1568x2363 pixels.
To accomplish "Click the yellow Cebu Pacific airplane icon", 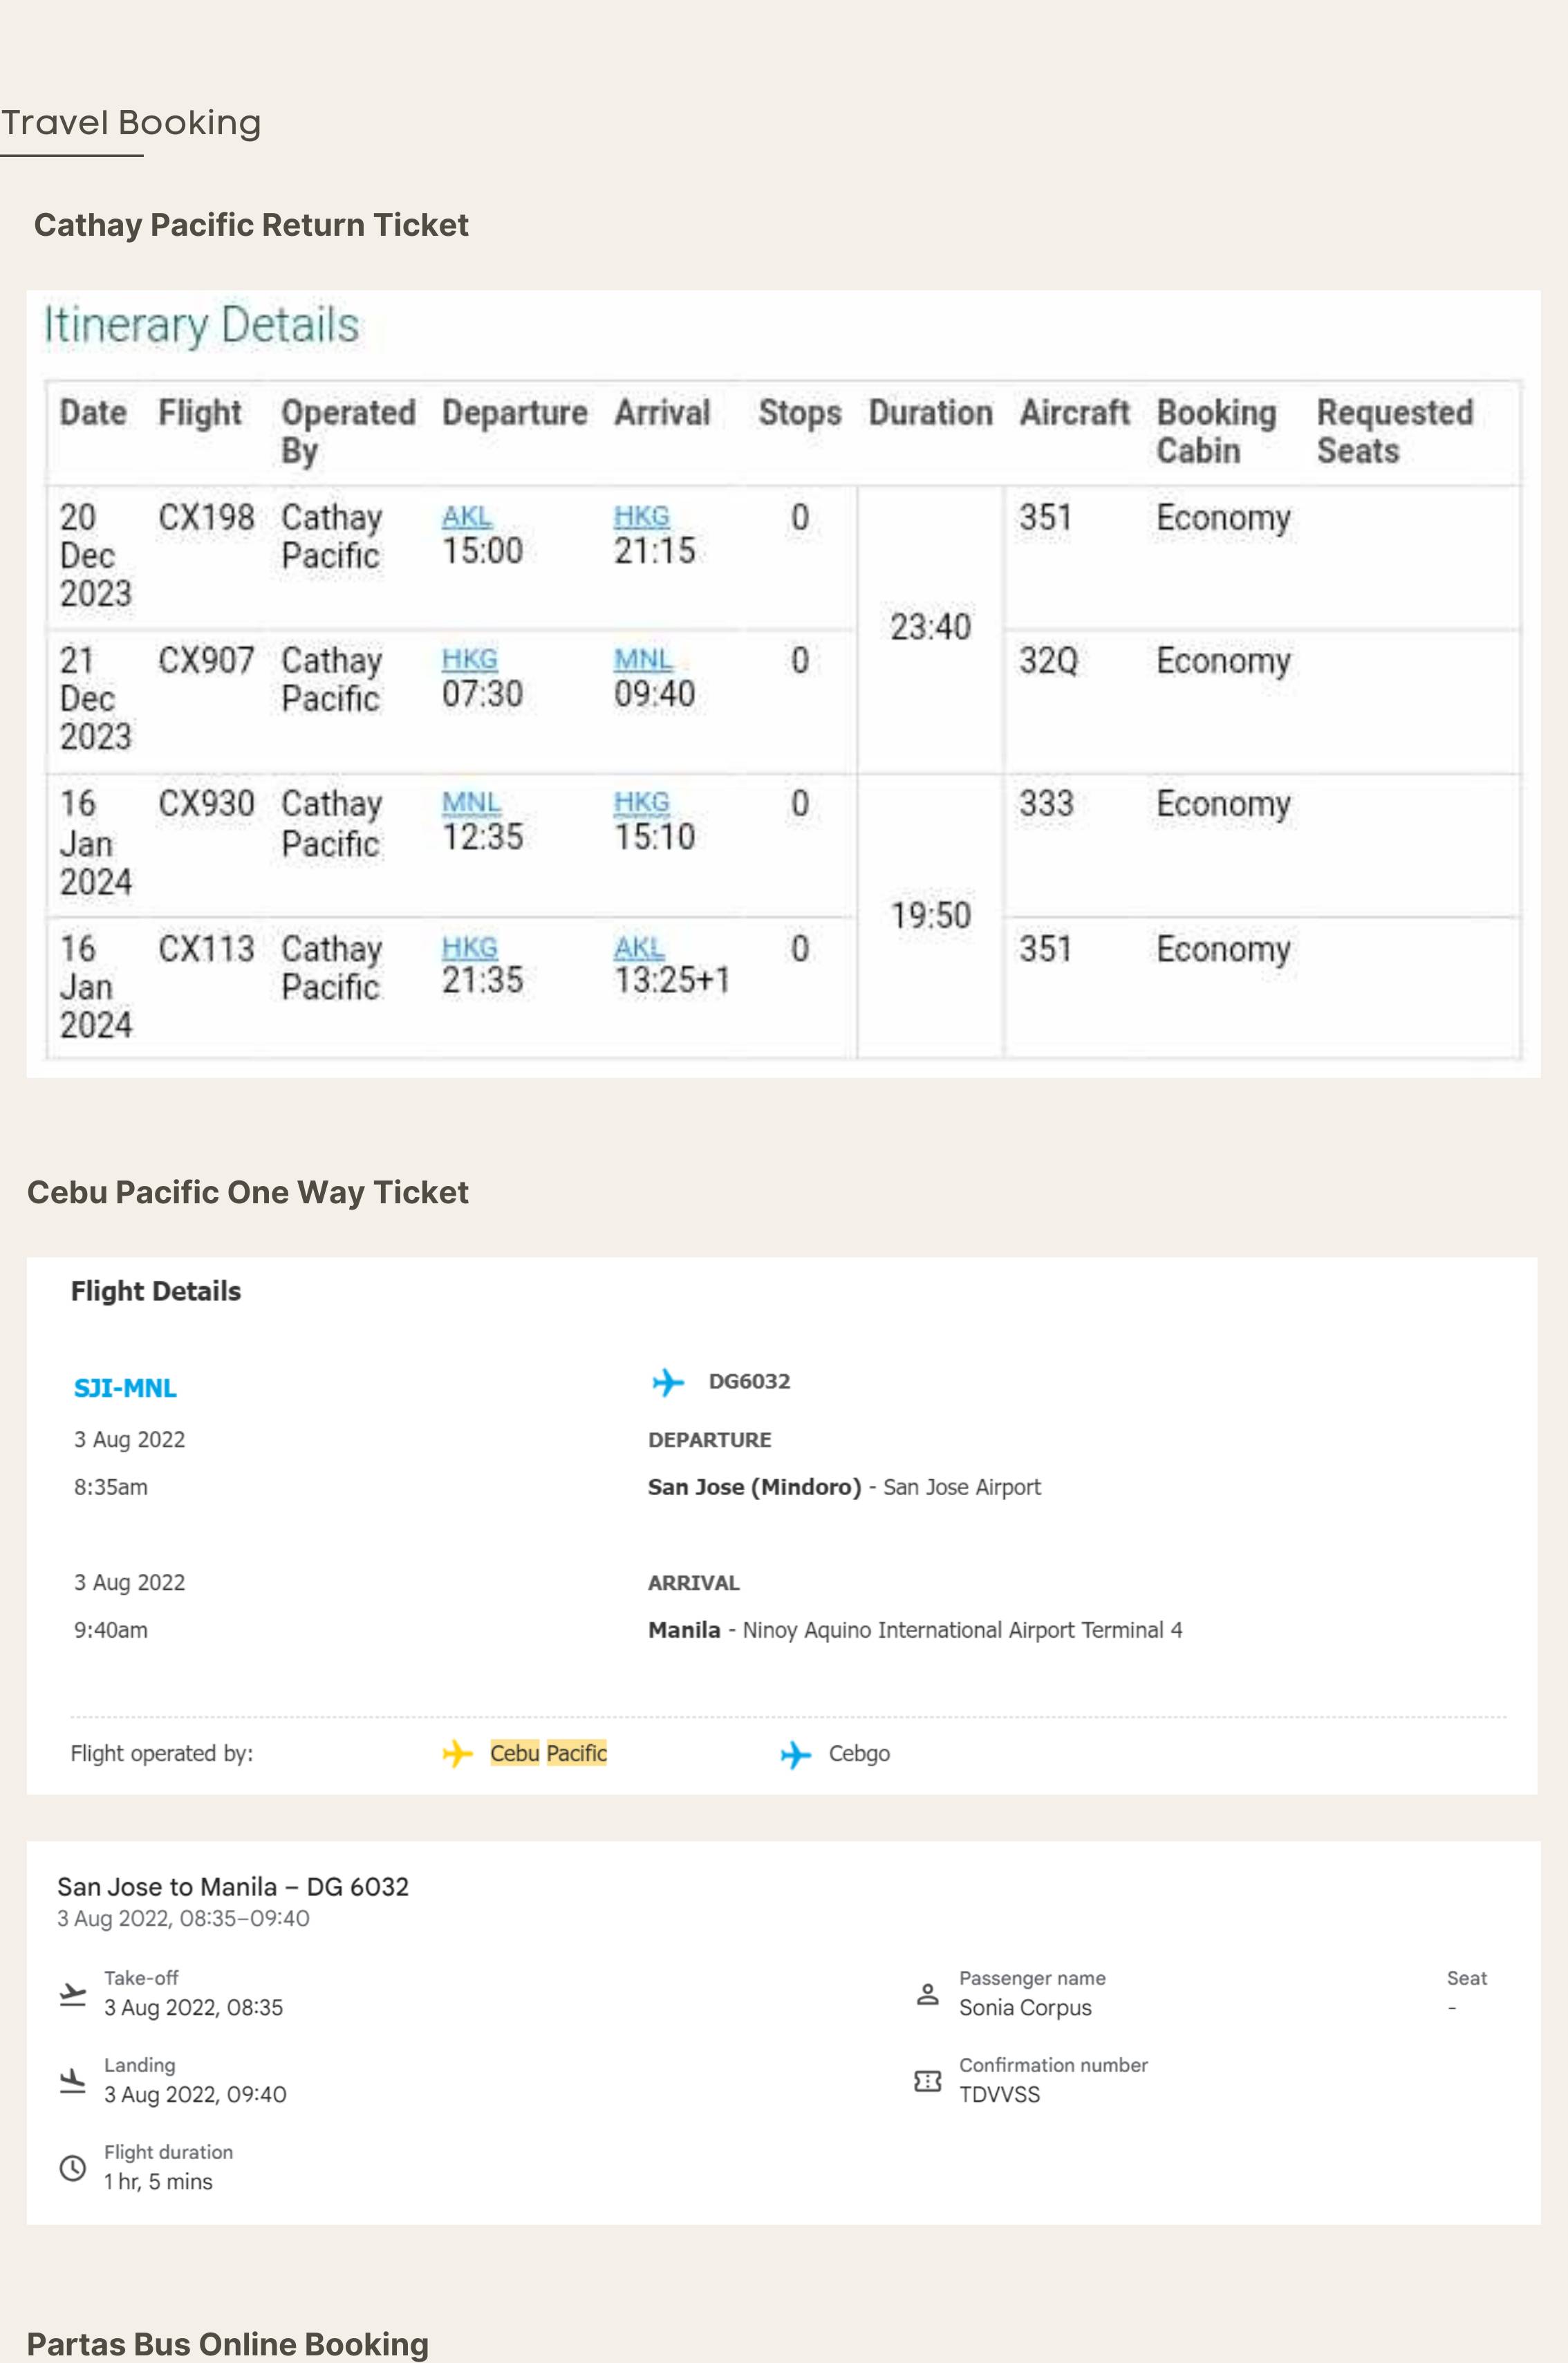I will coord(457,1753).
